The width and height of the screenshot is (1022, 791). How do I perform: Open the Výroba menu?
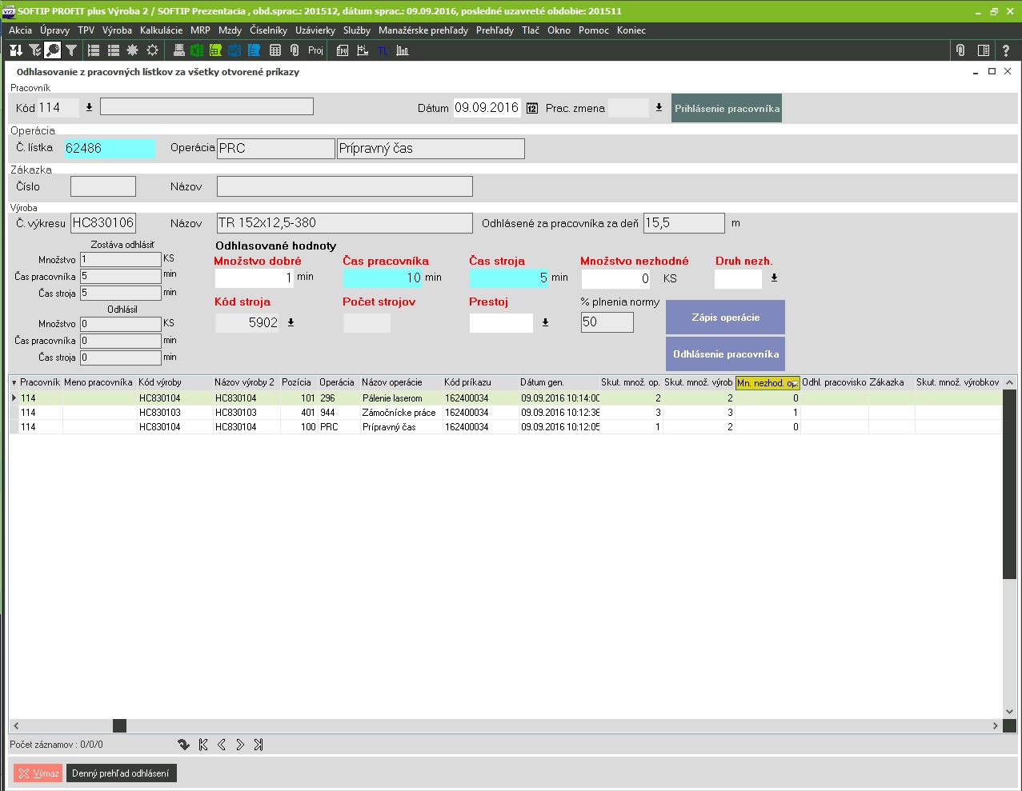(x=117, y=30)
